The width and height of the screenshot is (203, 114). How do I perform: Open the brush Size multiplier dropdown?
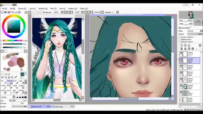click(x=10, y=100)
